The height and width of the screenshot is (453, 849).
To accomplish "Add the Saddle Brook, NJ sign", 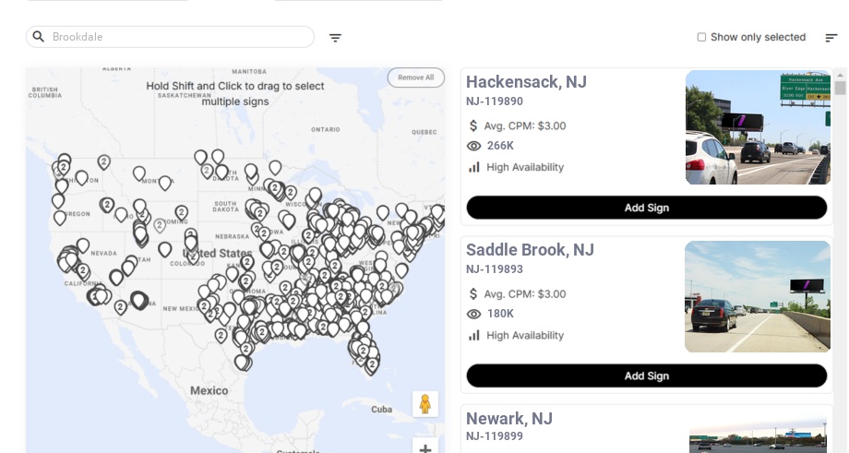I will [x=646, y=376].
